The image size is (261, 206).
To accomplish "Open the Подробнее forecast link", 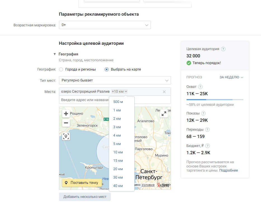I will pos(229,170).
